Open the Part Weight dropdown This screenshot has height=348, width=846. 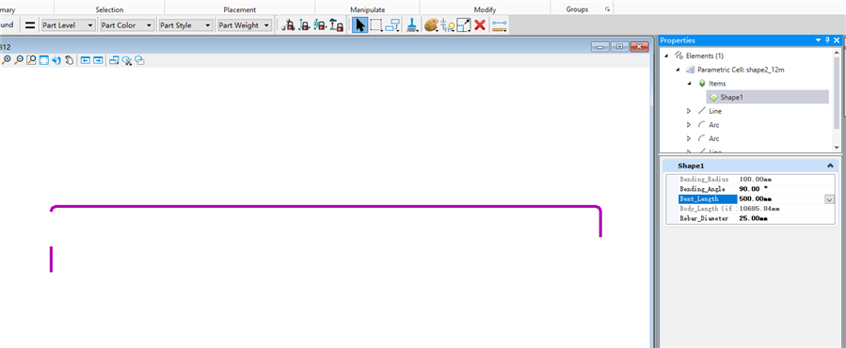tap(244, 24)
